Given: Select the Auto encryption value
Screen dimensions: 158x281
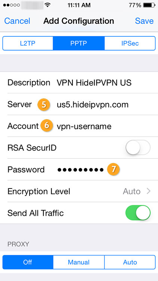Looking at the screenshot, I should pos(131,191).
